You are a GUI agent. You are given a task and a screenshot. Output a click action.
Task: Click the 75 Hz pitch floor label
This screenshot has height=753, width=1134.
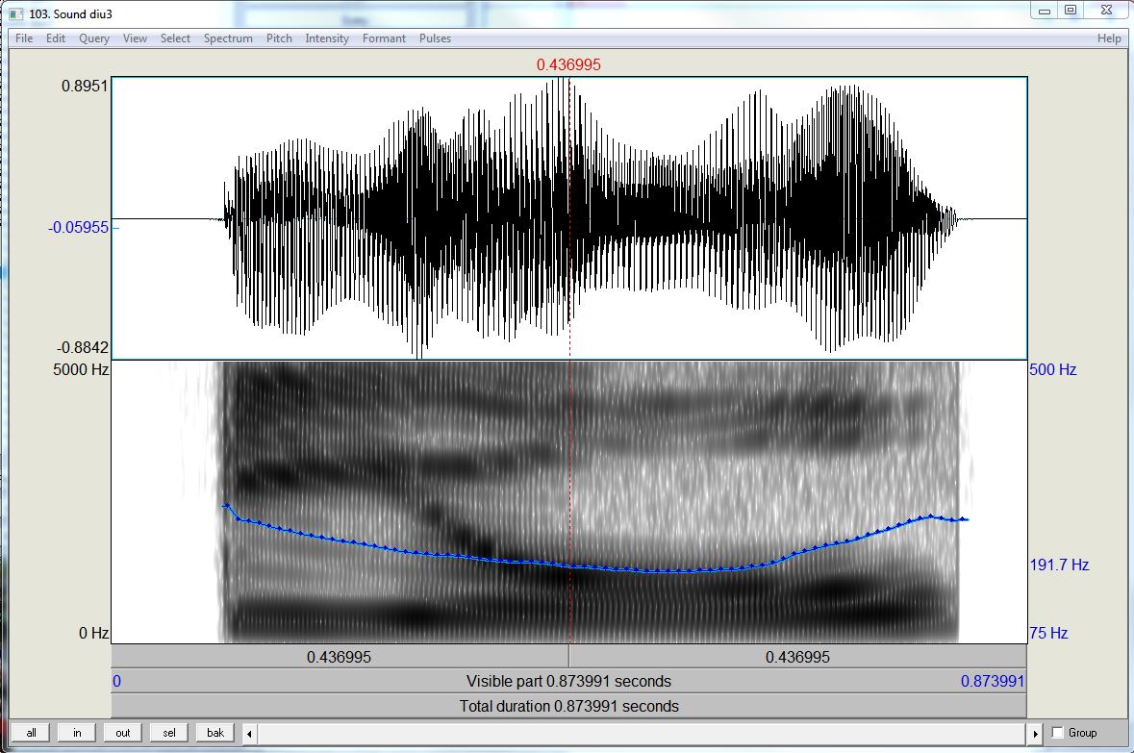click(1048, 633)
